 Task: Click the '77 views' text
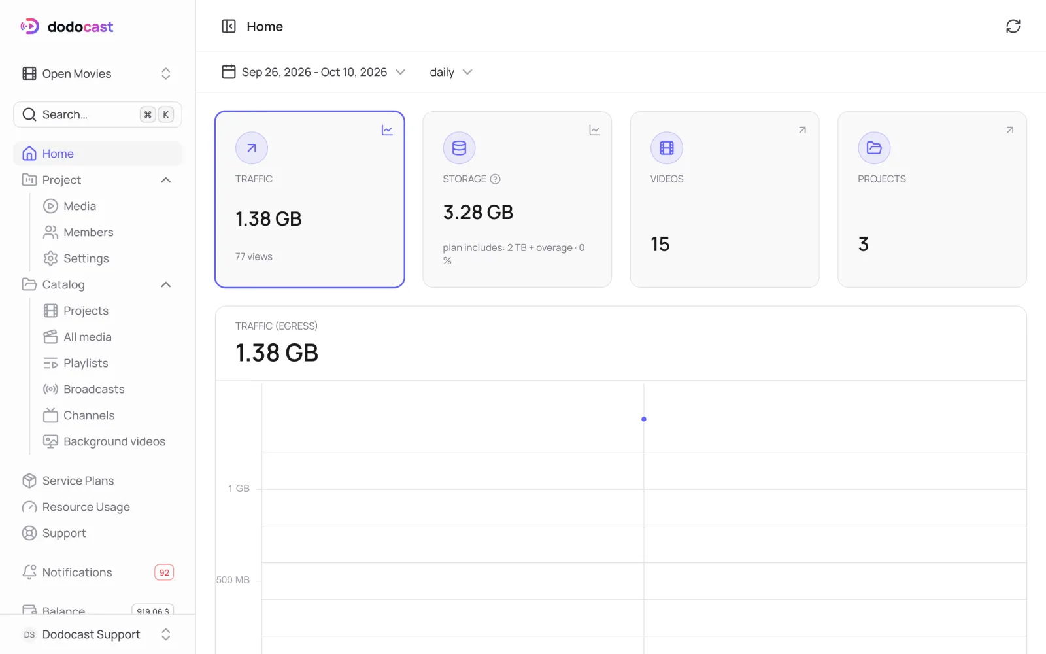tap(254, 256)
